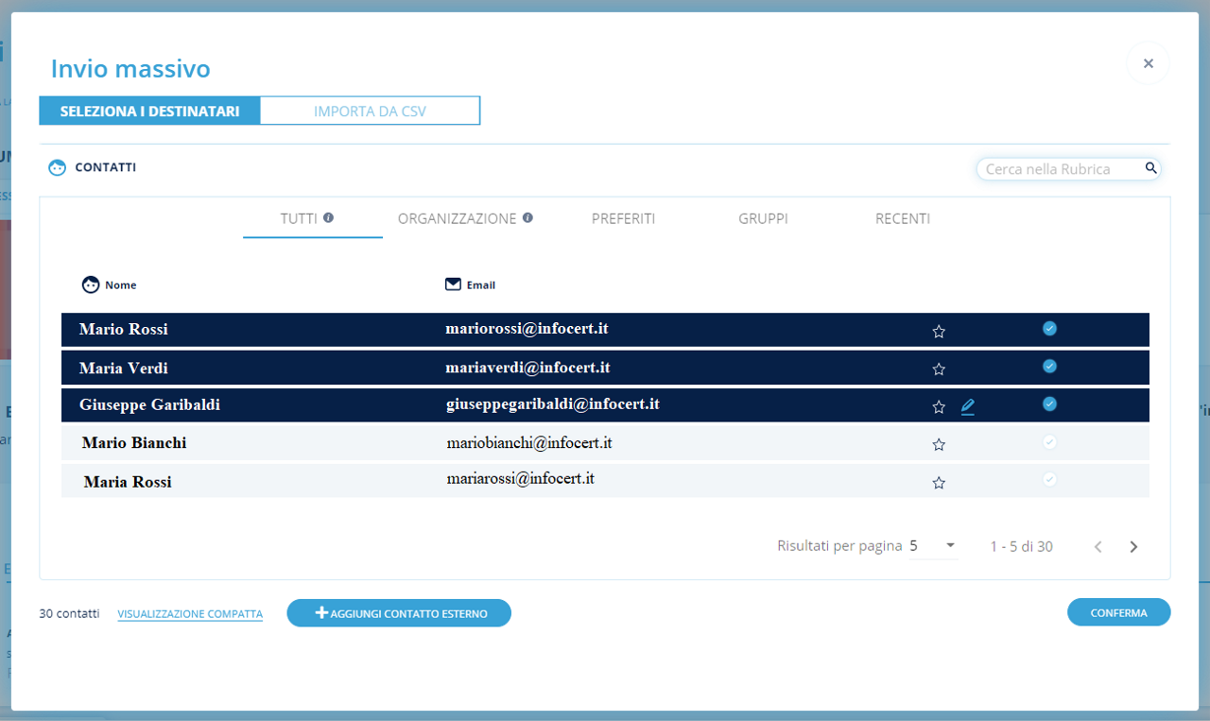Edit Giuseppe Garibaldi with pencil icon

tap(968, 407)
